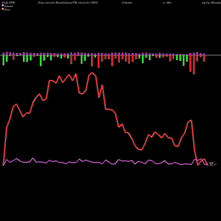Screen dimensions: 221x221
Task: Click the Price legend color swatch
Action: [3, 9]
